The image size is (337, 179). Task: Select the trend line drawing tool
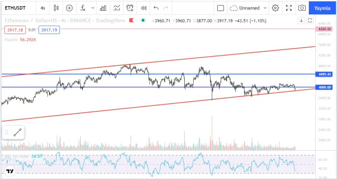[x=18, y=132]
